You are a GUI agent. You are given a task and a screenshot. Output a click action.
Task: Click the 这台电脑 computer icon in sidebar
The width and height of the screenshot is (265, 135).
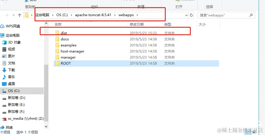pos(2,35)
